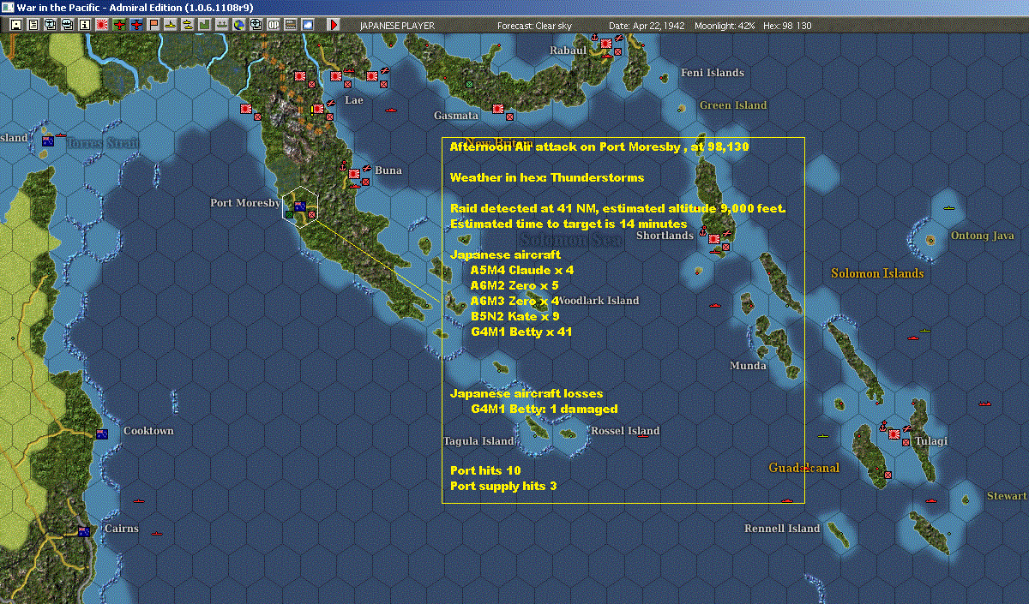Click the Tagula Island map label
Viewport: 1029px width, 604px height.
coord(478,441)
